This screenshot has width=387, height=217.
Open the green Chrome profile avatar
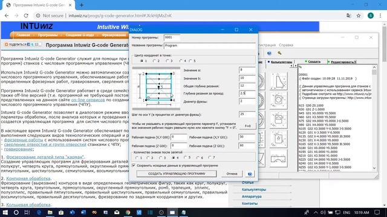click(371, 16)
